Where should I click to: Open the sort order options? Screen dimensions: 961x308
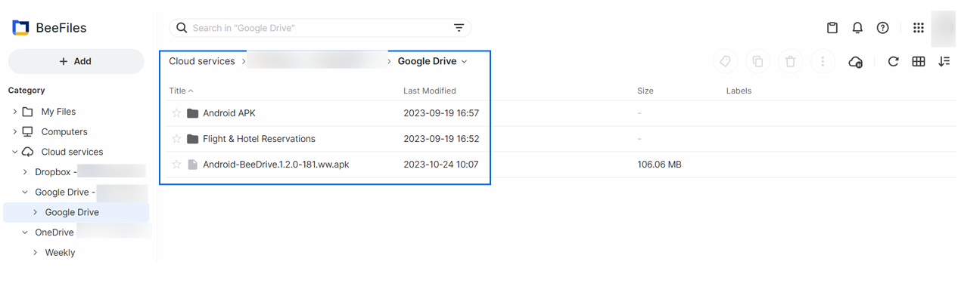(x=944, y=62)
